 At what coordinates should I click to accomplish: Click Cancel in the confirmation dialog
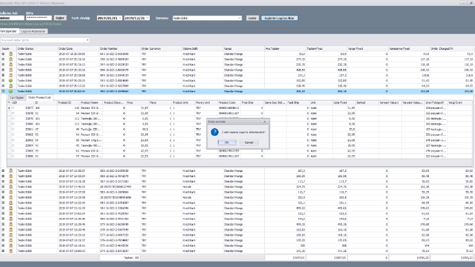(249, 142)
